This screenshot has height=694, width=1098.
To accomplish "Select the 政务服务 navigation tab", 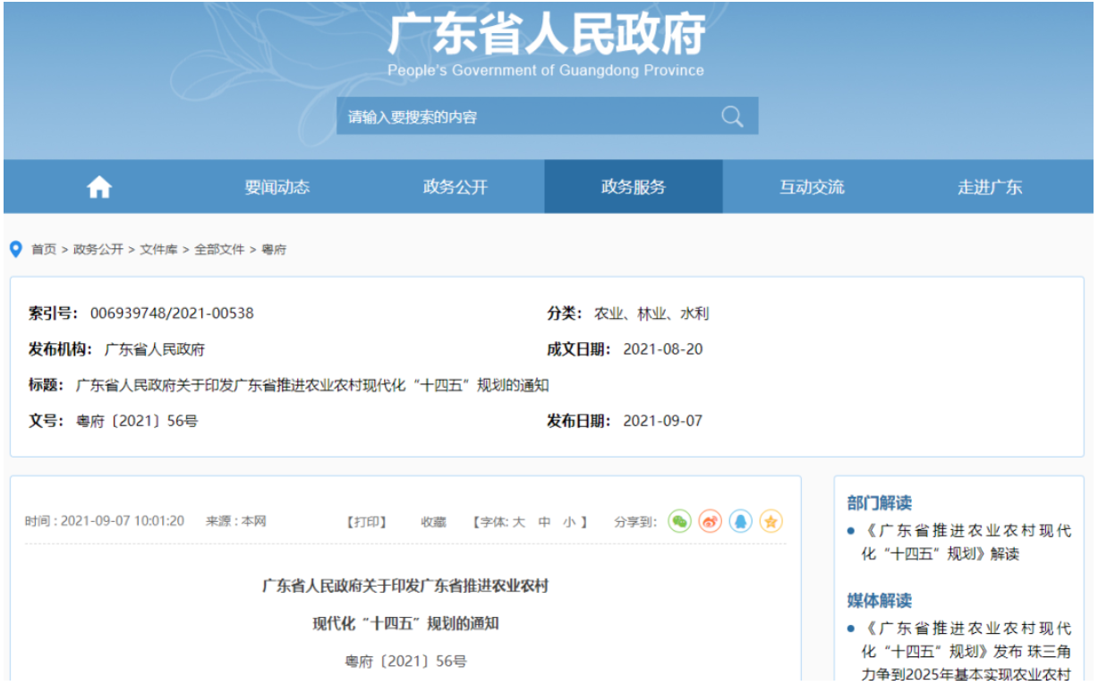I will click(x=633, y=187).
